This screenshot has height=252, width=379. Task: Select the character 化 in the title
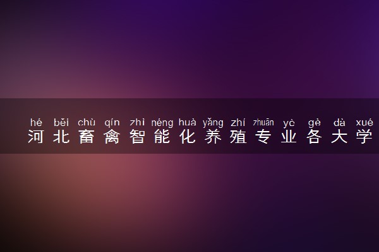[x=188, y=137]
